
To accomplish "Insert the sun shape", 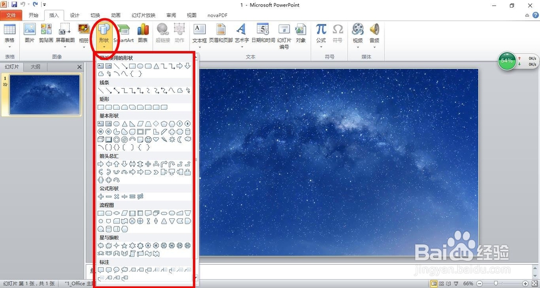I will (x=172, y=139).
